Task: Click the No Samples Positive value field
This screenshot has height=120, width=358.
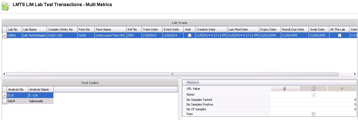Action: pyautogui.click(x=313, y=104)
